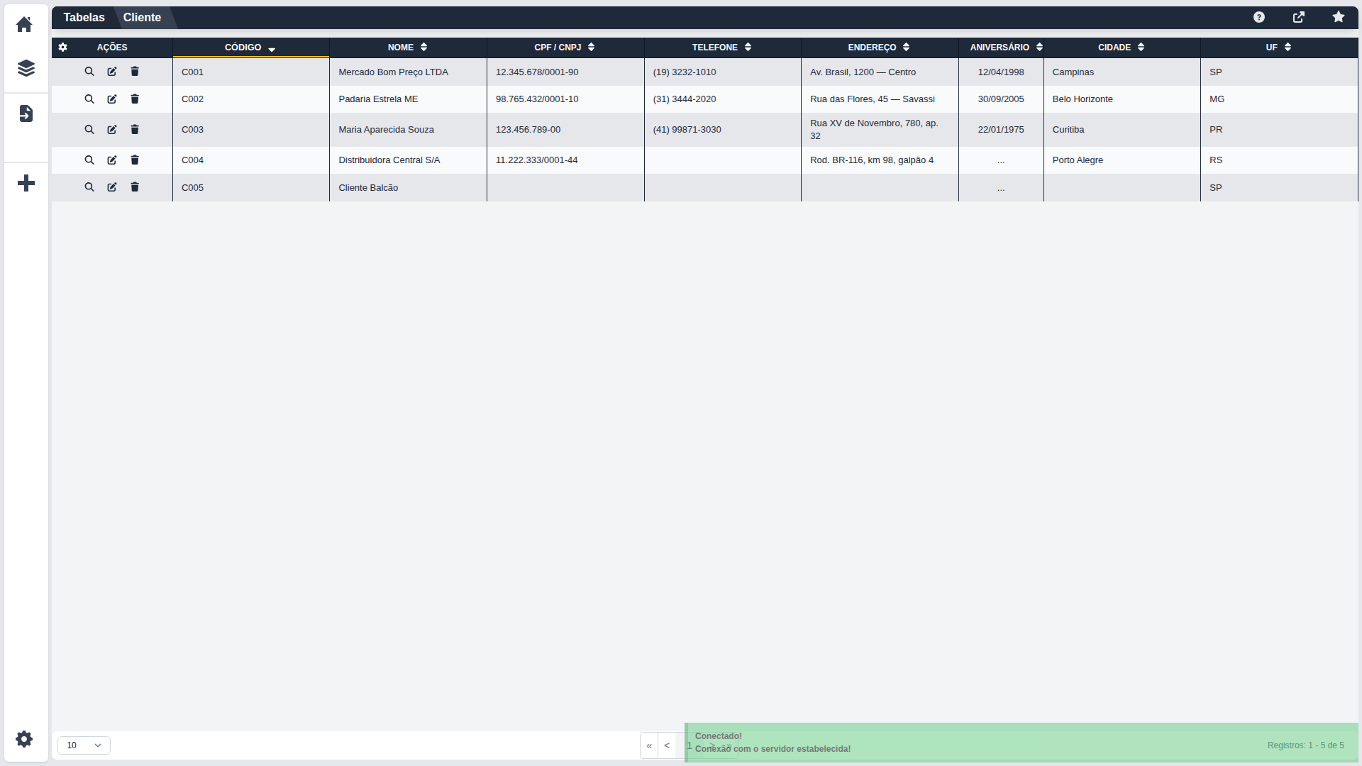Screen dimensions: 1362x766
Task: View record C003 Maria Aparecida Souza
Action: tap(89, 129)
